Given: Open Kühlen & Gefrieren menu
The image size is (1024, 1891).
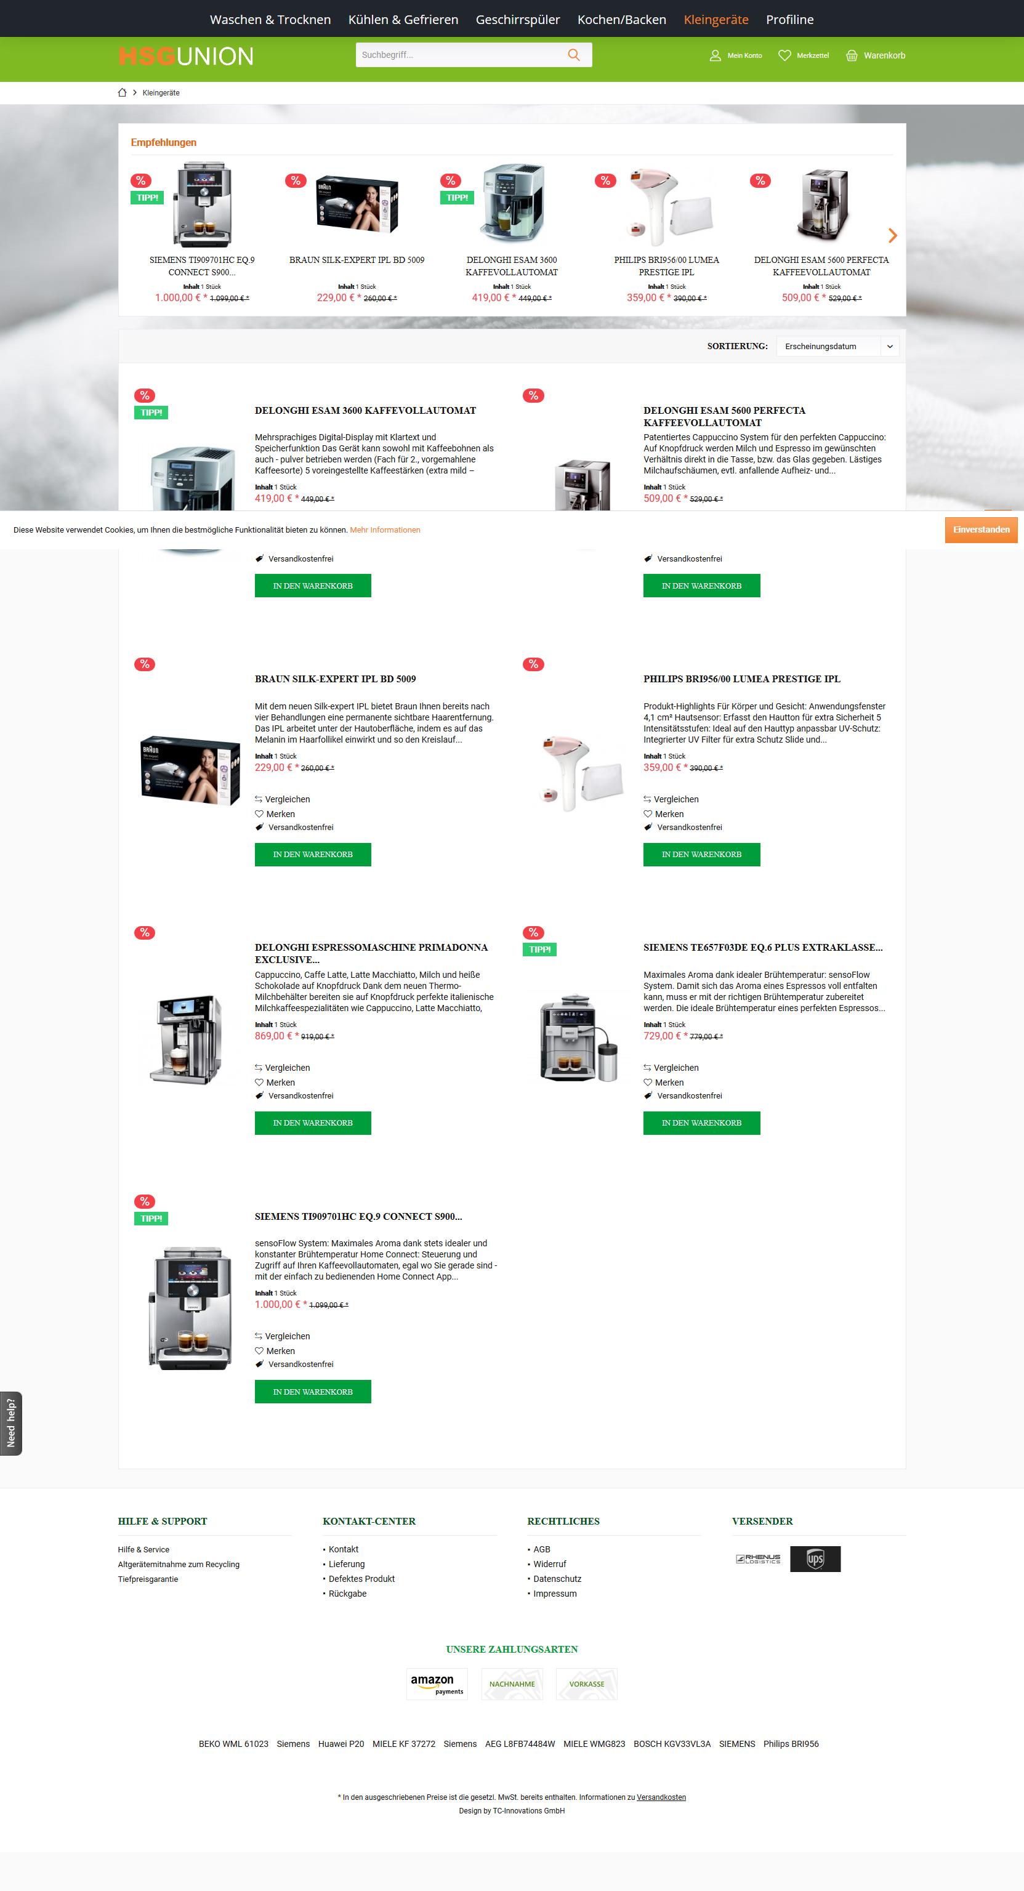Looking at the screenshot, I should (403, 20).
